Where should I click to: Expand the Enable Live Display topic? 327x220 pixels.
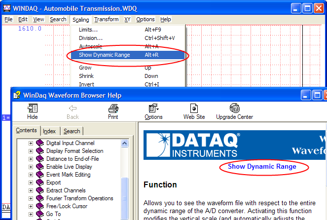pos(31,167)
